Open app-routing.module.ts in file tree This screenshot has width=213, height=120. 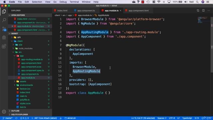click(x=32, y=59)
